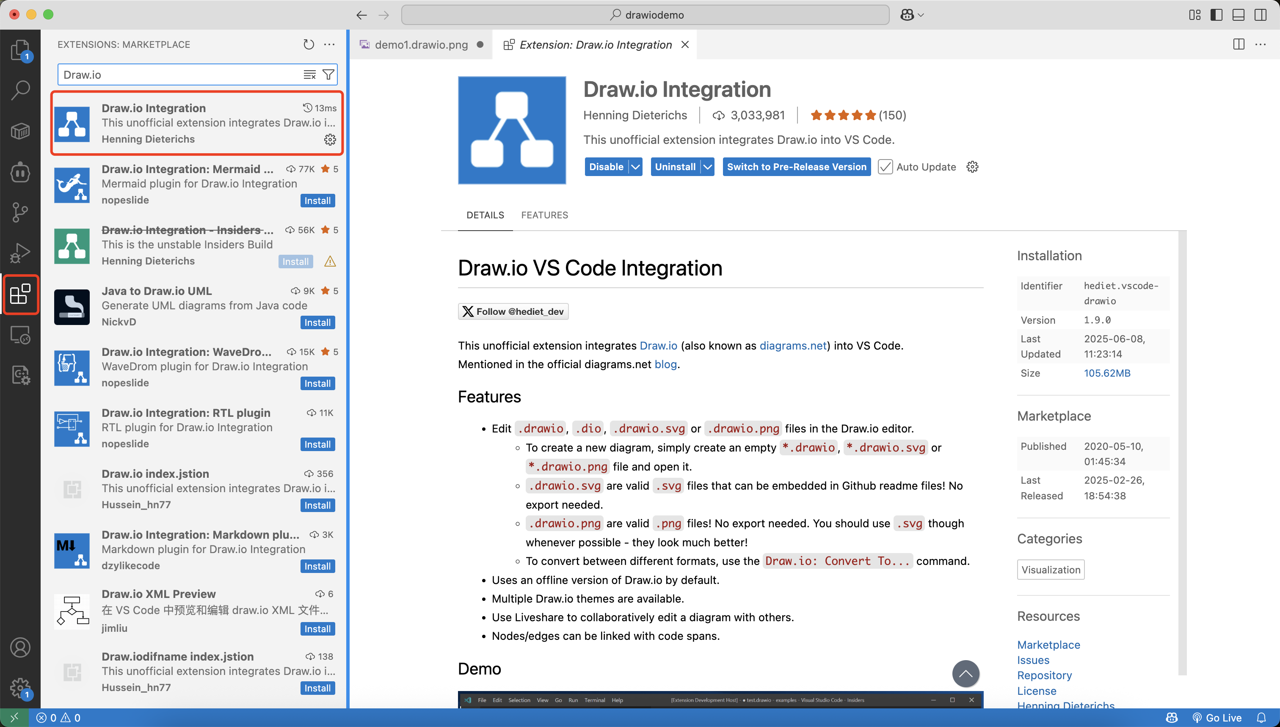Click scroll-to-top round button
This screenshot has width=1280, height=727.
[966, 674]
